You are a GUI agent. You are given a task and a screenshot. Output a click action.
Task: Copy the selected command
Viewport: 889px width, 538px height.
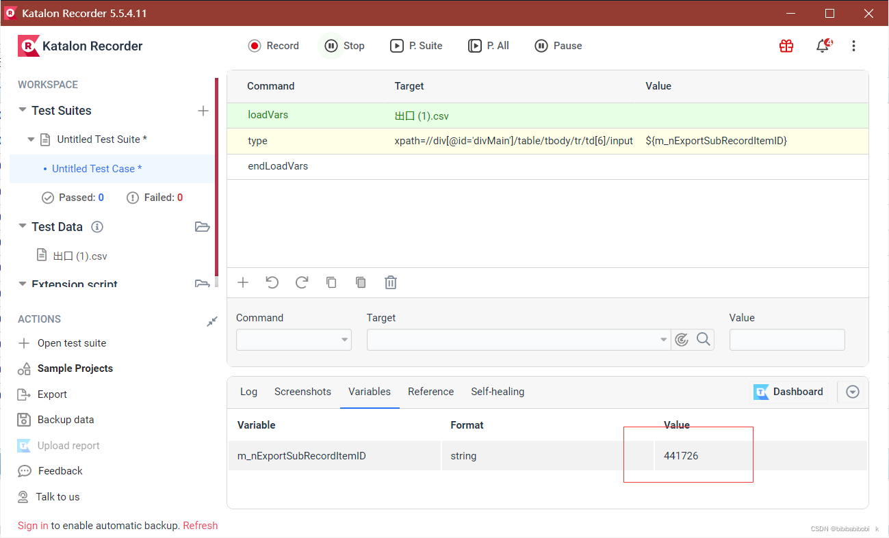[x=331, y=282]
